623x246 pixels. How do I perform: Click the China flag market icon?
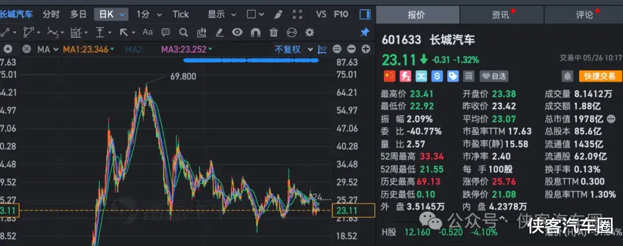389,76
